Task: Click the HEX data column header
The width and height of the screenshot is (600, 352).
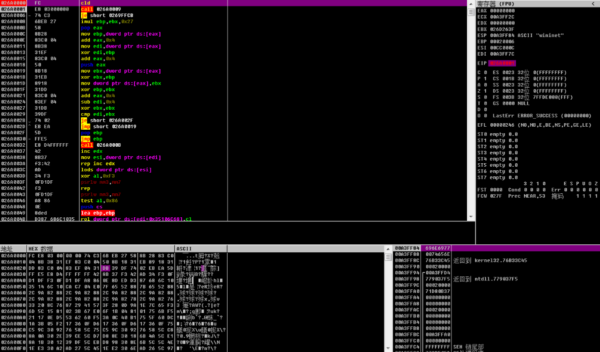Action: pos(101,249)
